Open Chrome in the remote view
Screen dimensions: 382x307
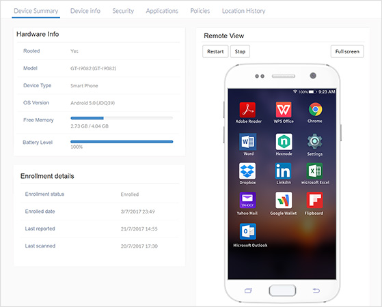point(315,109)
